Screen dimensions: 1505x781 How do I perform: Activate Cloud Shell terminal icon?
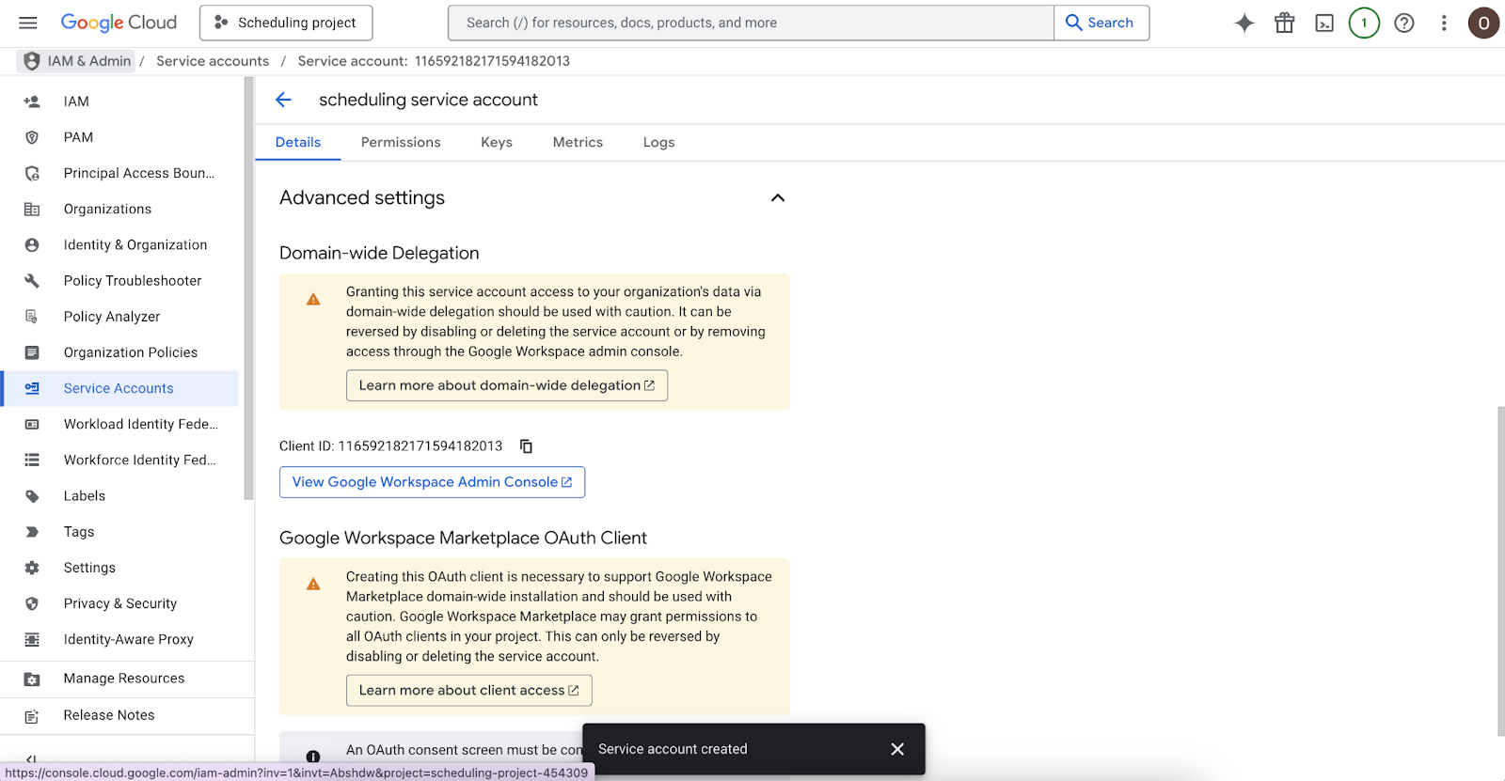click(1324, 23)
